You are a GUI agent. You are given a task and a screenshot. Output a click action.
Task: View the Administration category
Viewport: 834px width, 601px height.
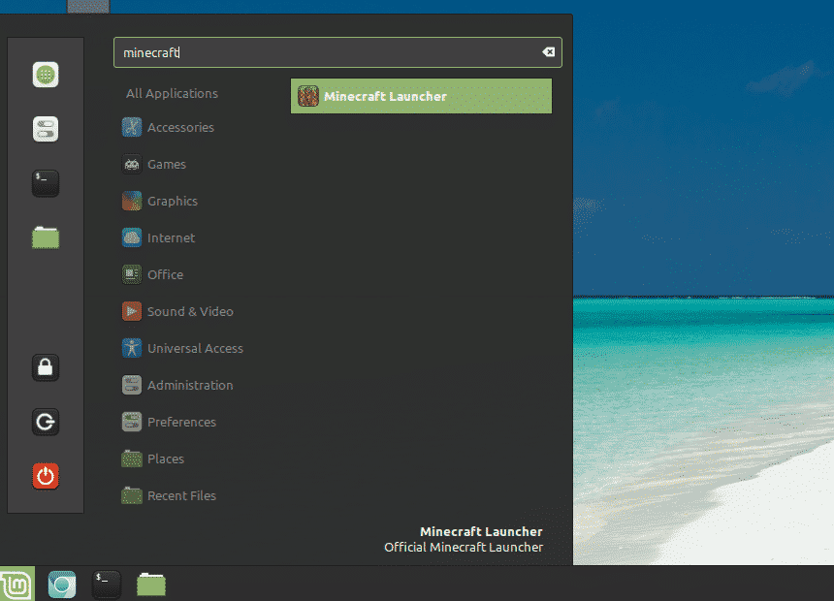tap(189, 385)
